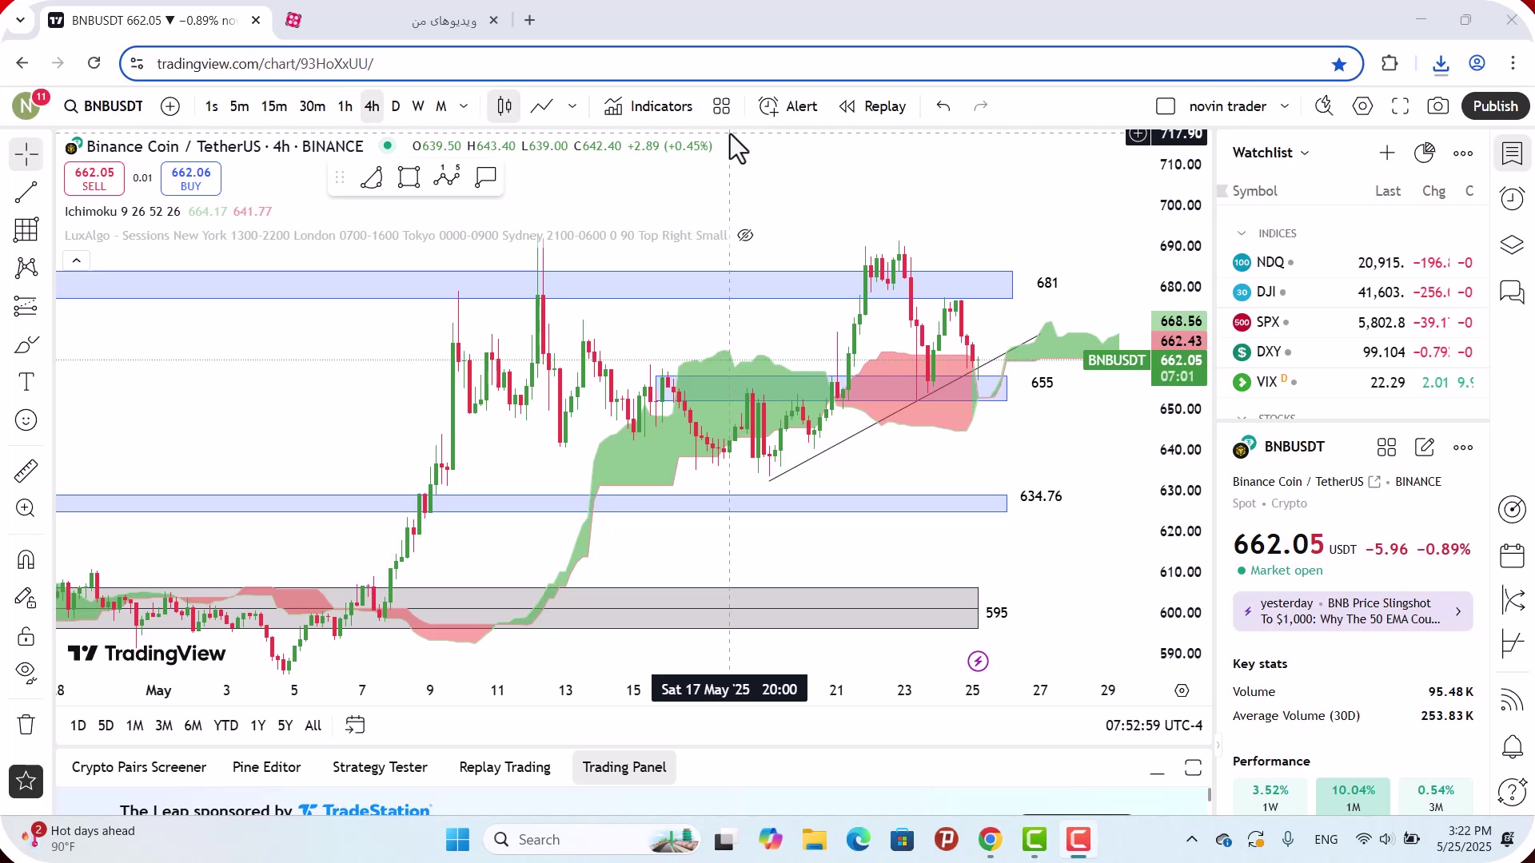Open the BNBUSDT symbol search

pyautogui.click(x=104, y=106)
